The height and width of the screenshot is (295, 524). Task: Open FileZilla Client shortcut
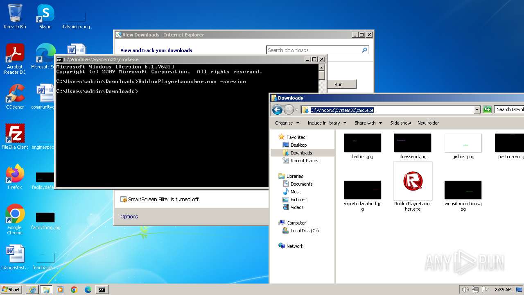pos(15,136)
